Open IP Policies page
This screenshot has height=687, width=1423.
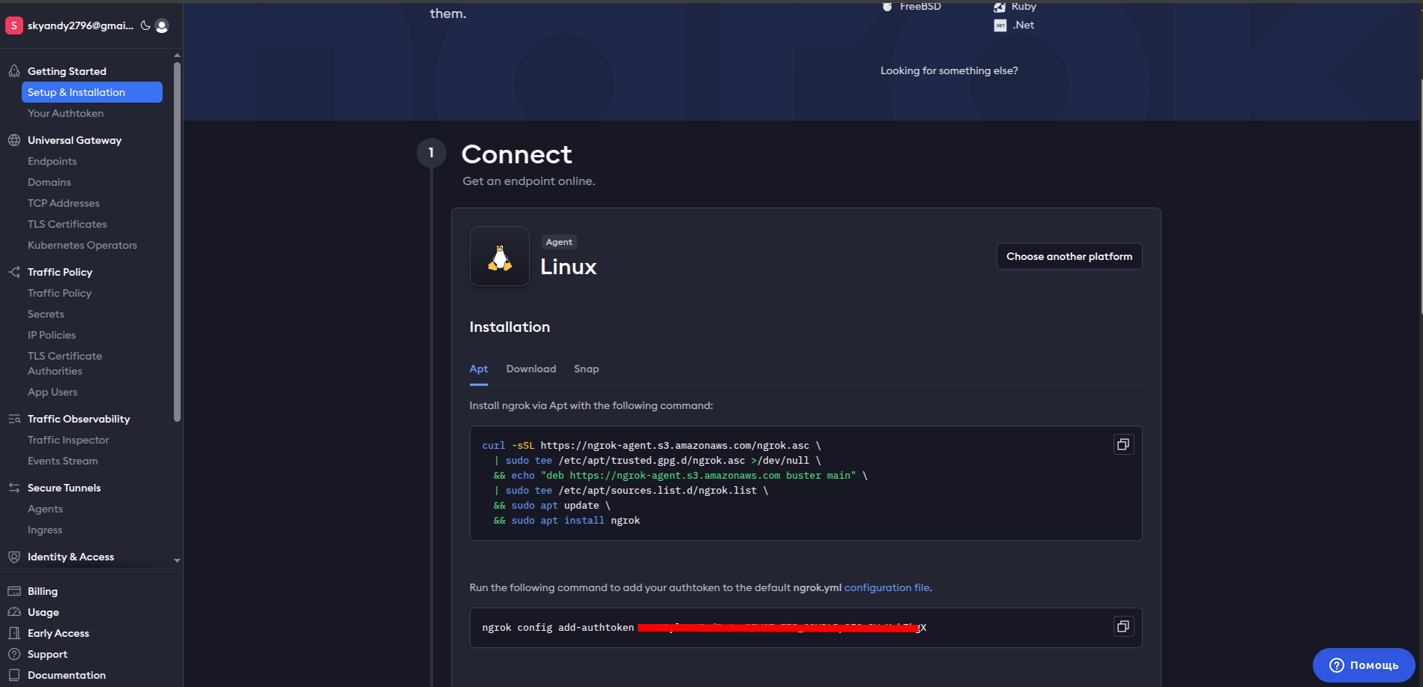tap(52, 335)
